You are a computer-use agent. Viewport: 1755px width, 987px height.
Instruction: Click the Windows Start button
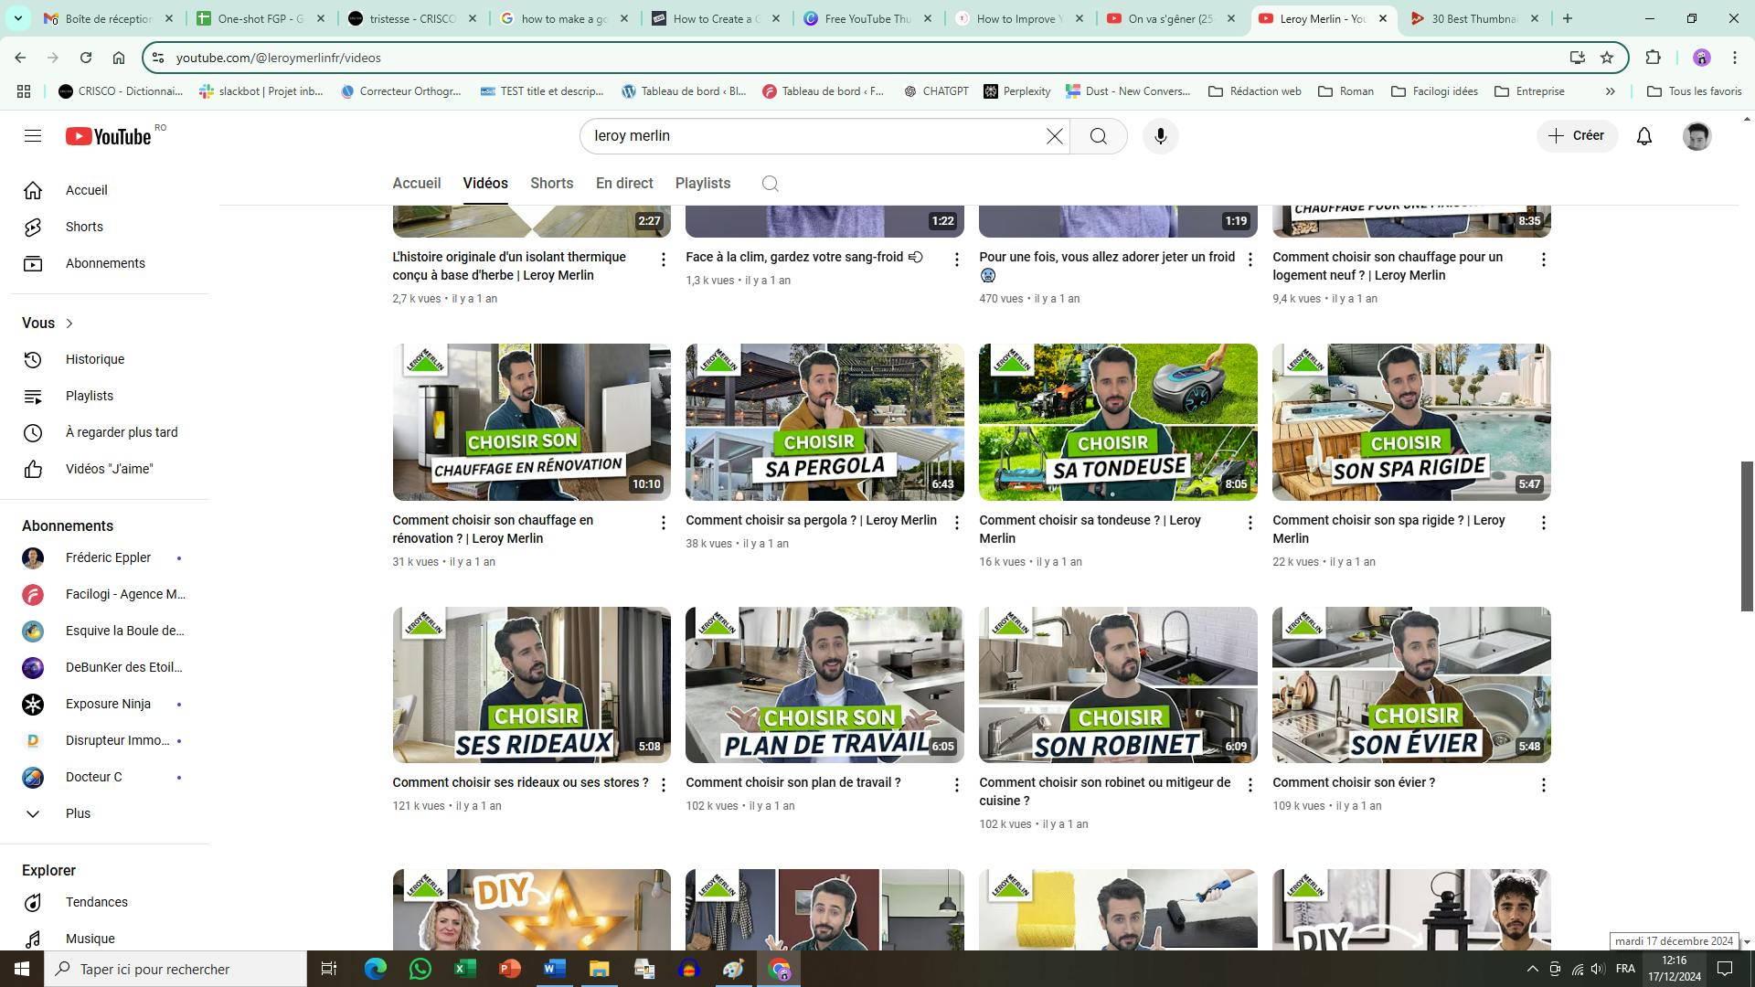(x=22, y=969)
